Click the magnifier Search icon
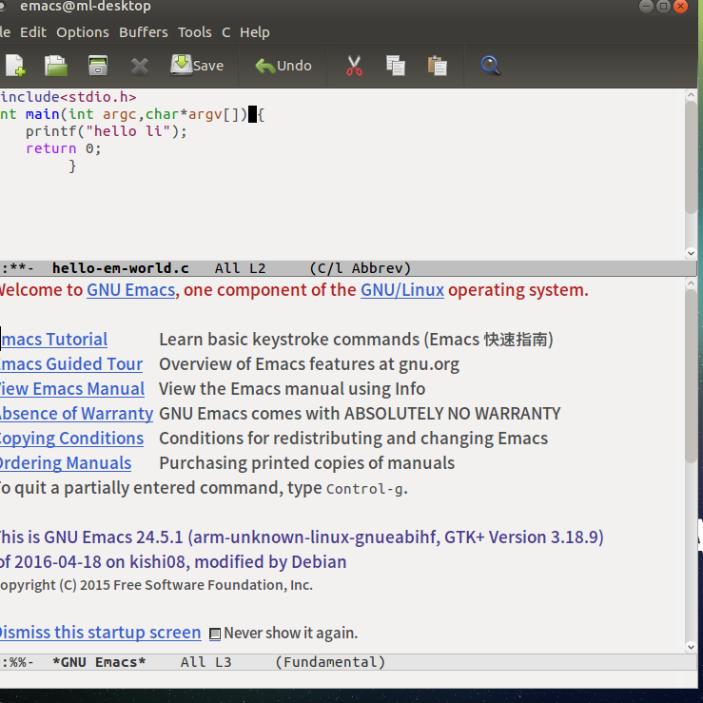 pyautogui.click(x=490, y=66)
